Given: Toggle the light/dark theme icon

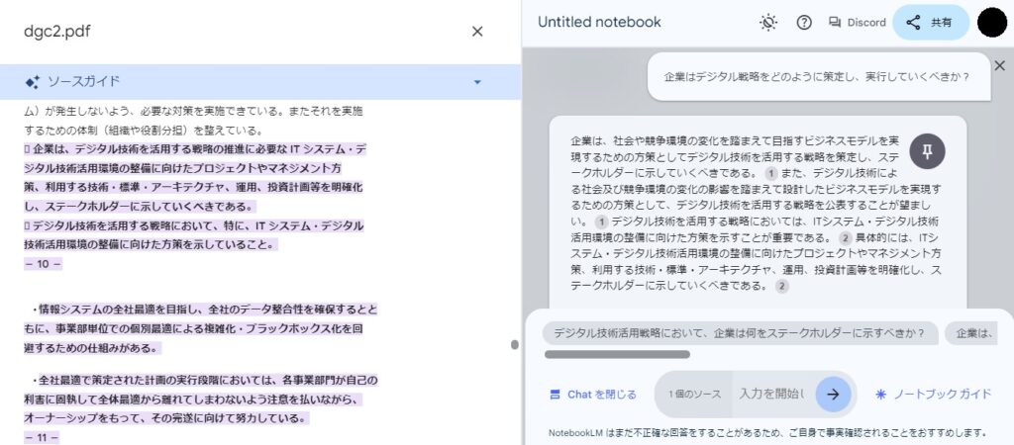Looking at the screenshot, I should pyautogui.click(x=767, y=23).
